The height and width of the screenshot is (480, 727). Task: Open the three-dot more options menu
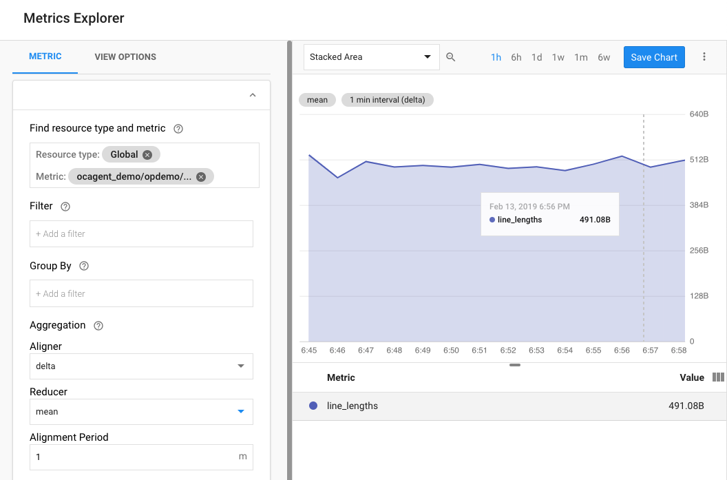[704, 56]
